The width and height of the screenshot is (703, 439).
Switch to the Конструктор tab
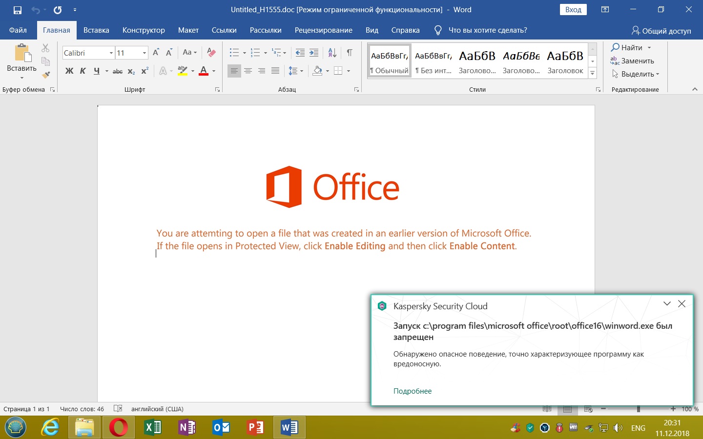tap(144, 30)
